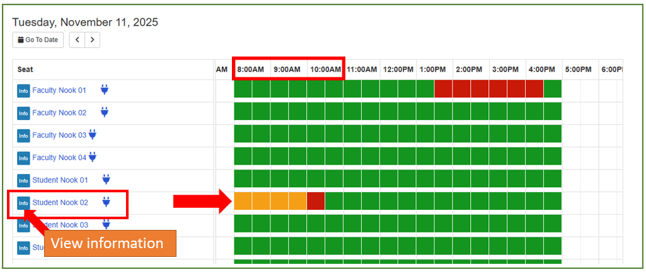Open the Faculty Nook 01 link
Viewport: 646px width, 272px height.
coord(59,90)
